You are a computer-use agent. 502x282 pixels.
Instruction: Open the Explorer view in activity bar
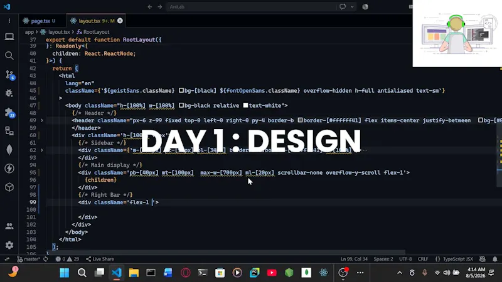pos(9,37)
